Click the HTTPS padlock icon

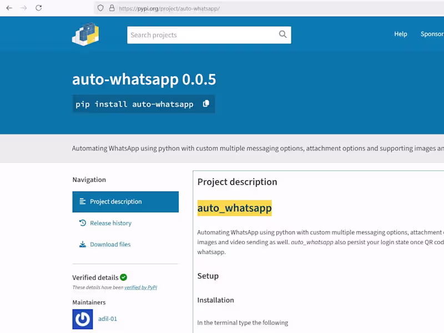point(113,8)
